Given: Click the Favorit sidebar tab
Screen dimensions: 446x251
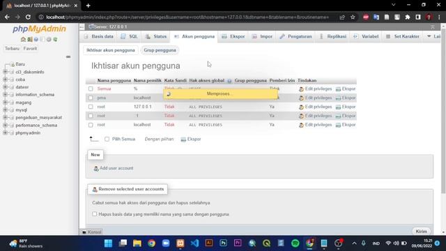Looking at the screenshot, I should [30, 49].
